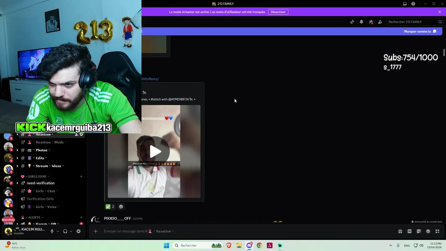This screenshot has height=251, width=446.
Task: Click Marquer comme lu
Action: pyautogui.click(x=420, y=31)
